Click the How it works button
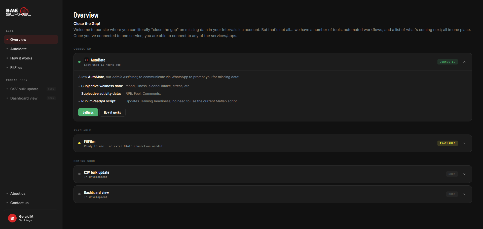The height and width of the screenshot is (229, 483). point(113,112)
